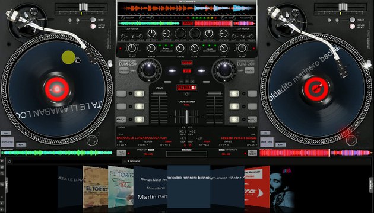Click the left deck loop move knob
Image resolution: width=374 pixels, height=213 pixels.
166,34
